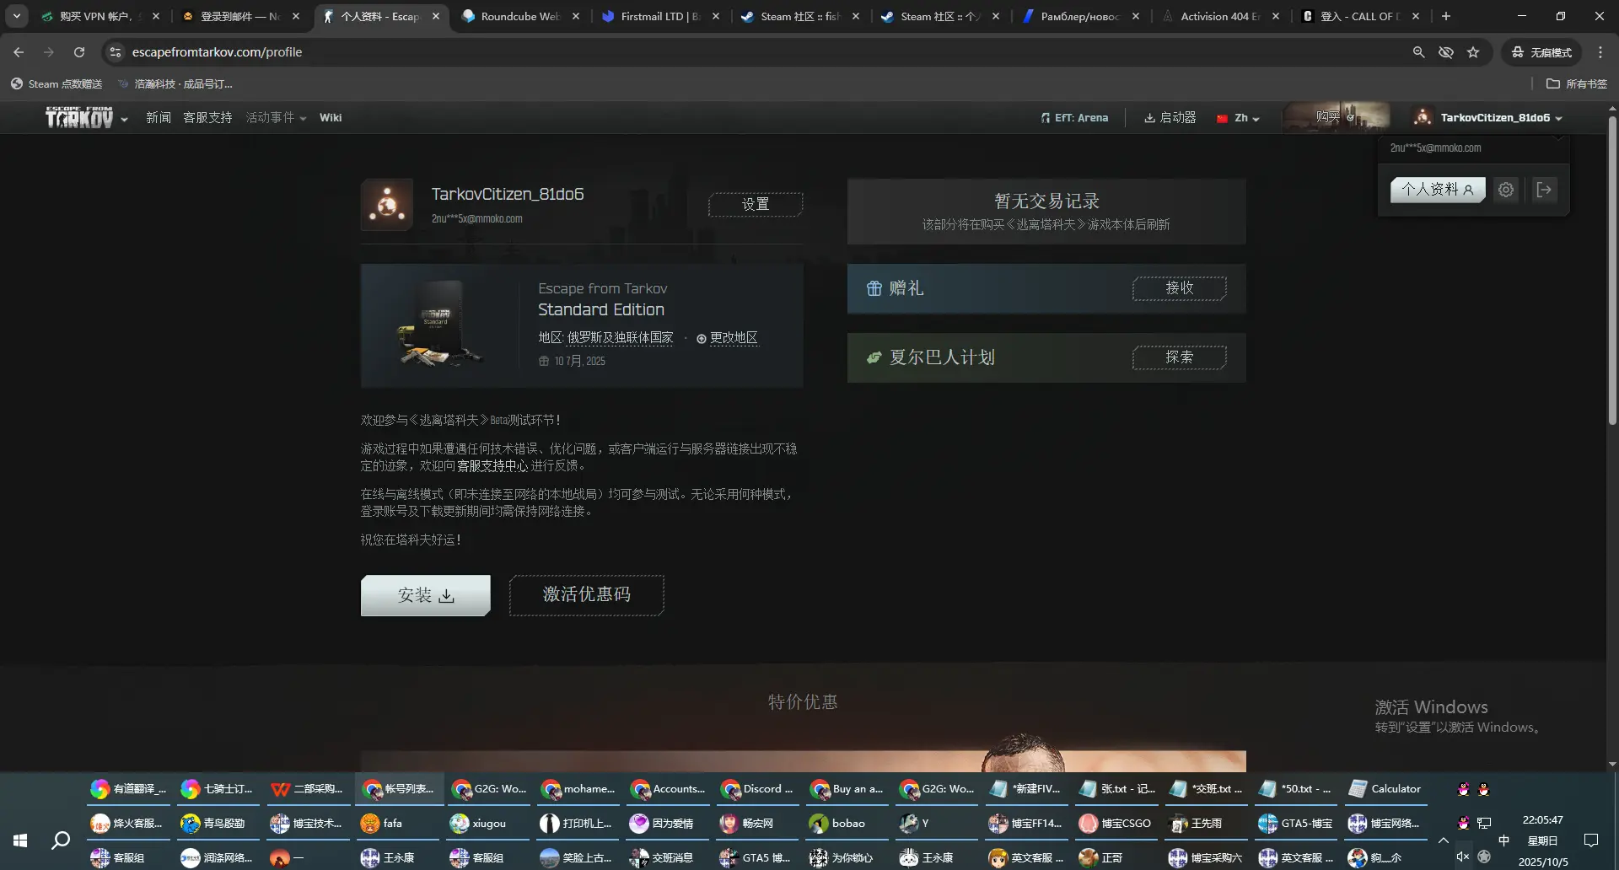Click the Escape from Tarkov logo
This screenshot has width=1619, height=870.
79,117
